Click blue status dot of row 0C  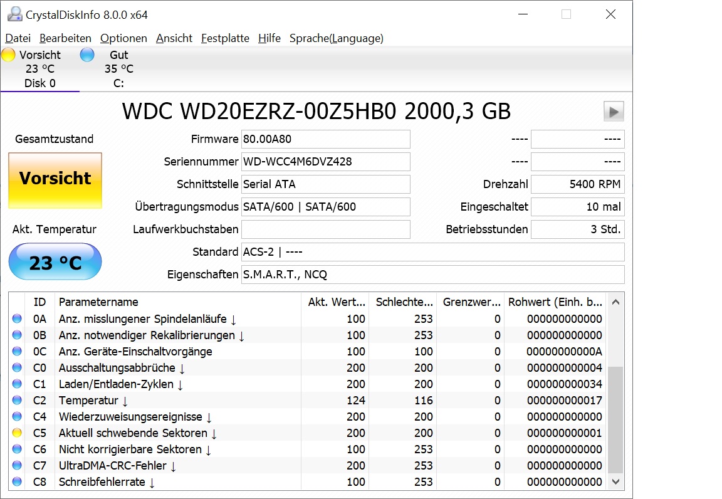17,351
